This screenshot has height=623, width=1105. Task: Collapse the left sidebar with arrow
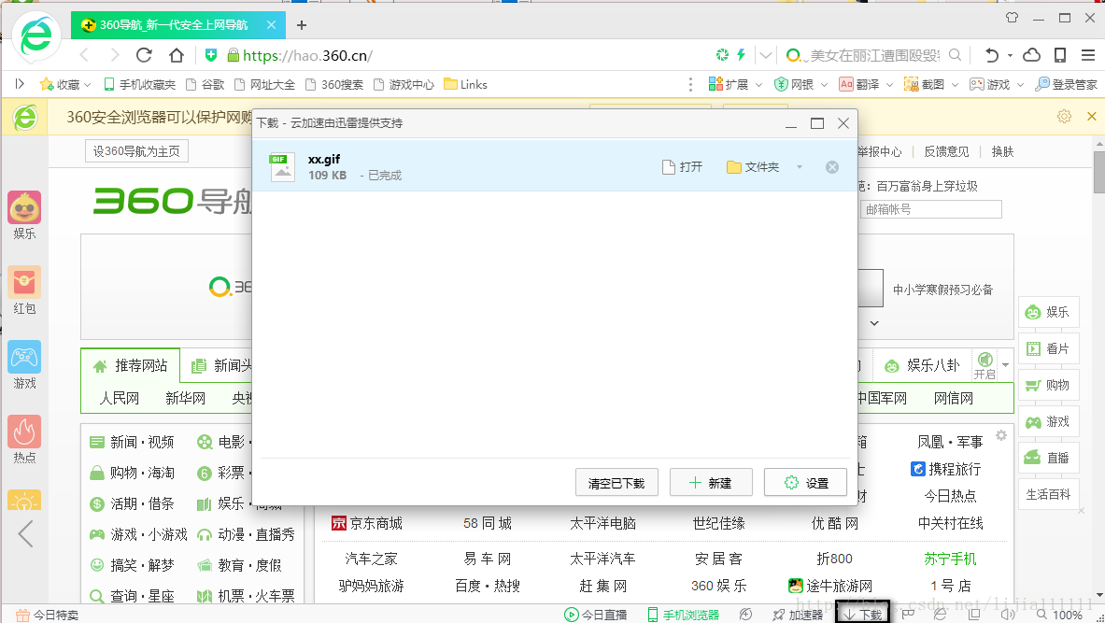click(25, 533)
